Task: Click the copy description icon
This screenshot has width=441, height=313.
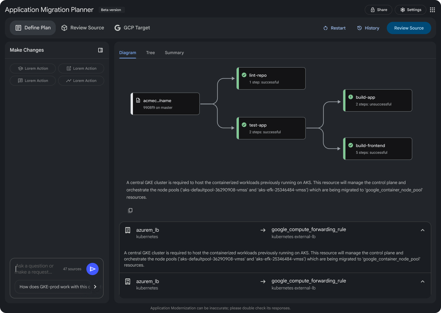Action: coord(130,210)
